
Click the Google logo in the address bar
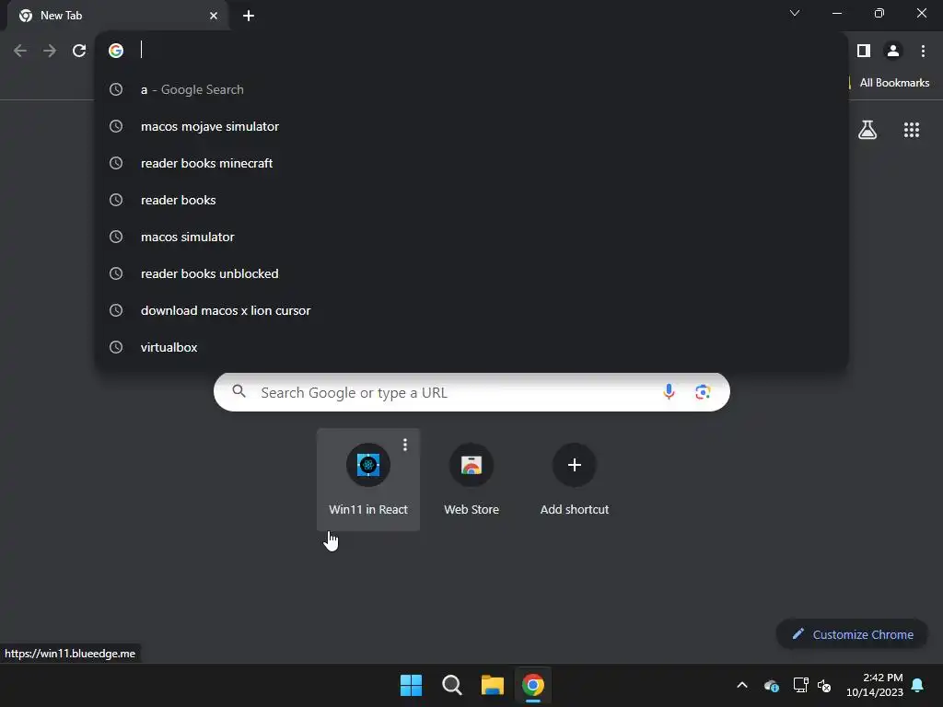click(x=116, y=51)
